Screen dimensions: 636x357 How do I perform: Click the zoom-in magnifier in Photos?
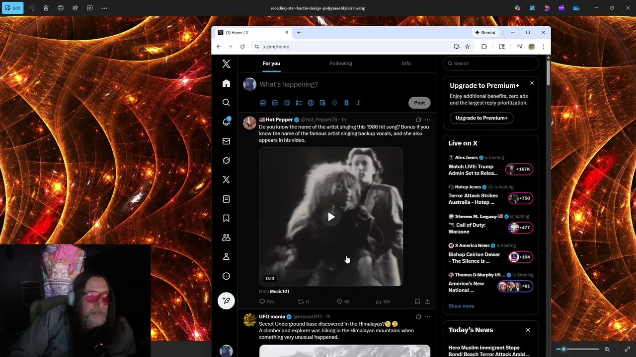coord(607,349)
